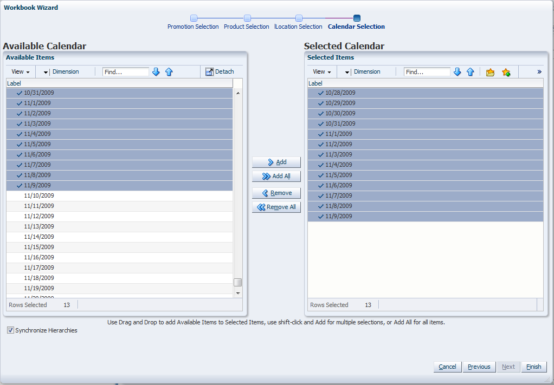Select 11/9/2009 in Available Items
554x385 pixels.
pos(119,185)
